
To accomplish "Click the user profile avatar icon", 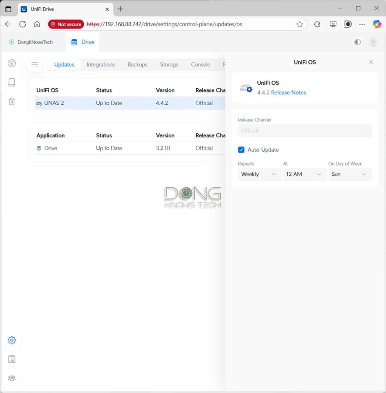I will click(373, 42).
